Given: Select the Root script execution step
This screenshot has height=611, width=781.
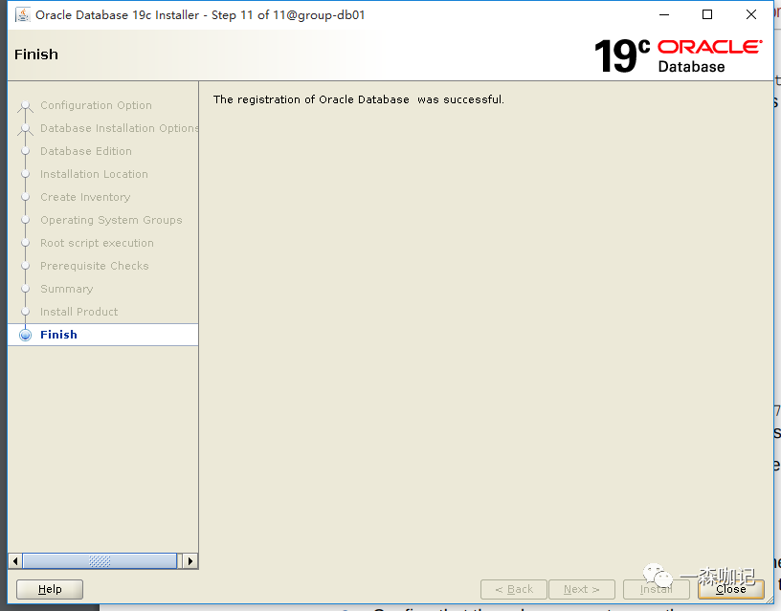Looking at the screenshot, I should (97, 243).
